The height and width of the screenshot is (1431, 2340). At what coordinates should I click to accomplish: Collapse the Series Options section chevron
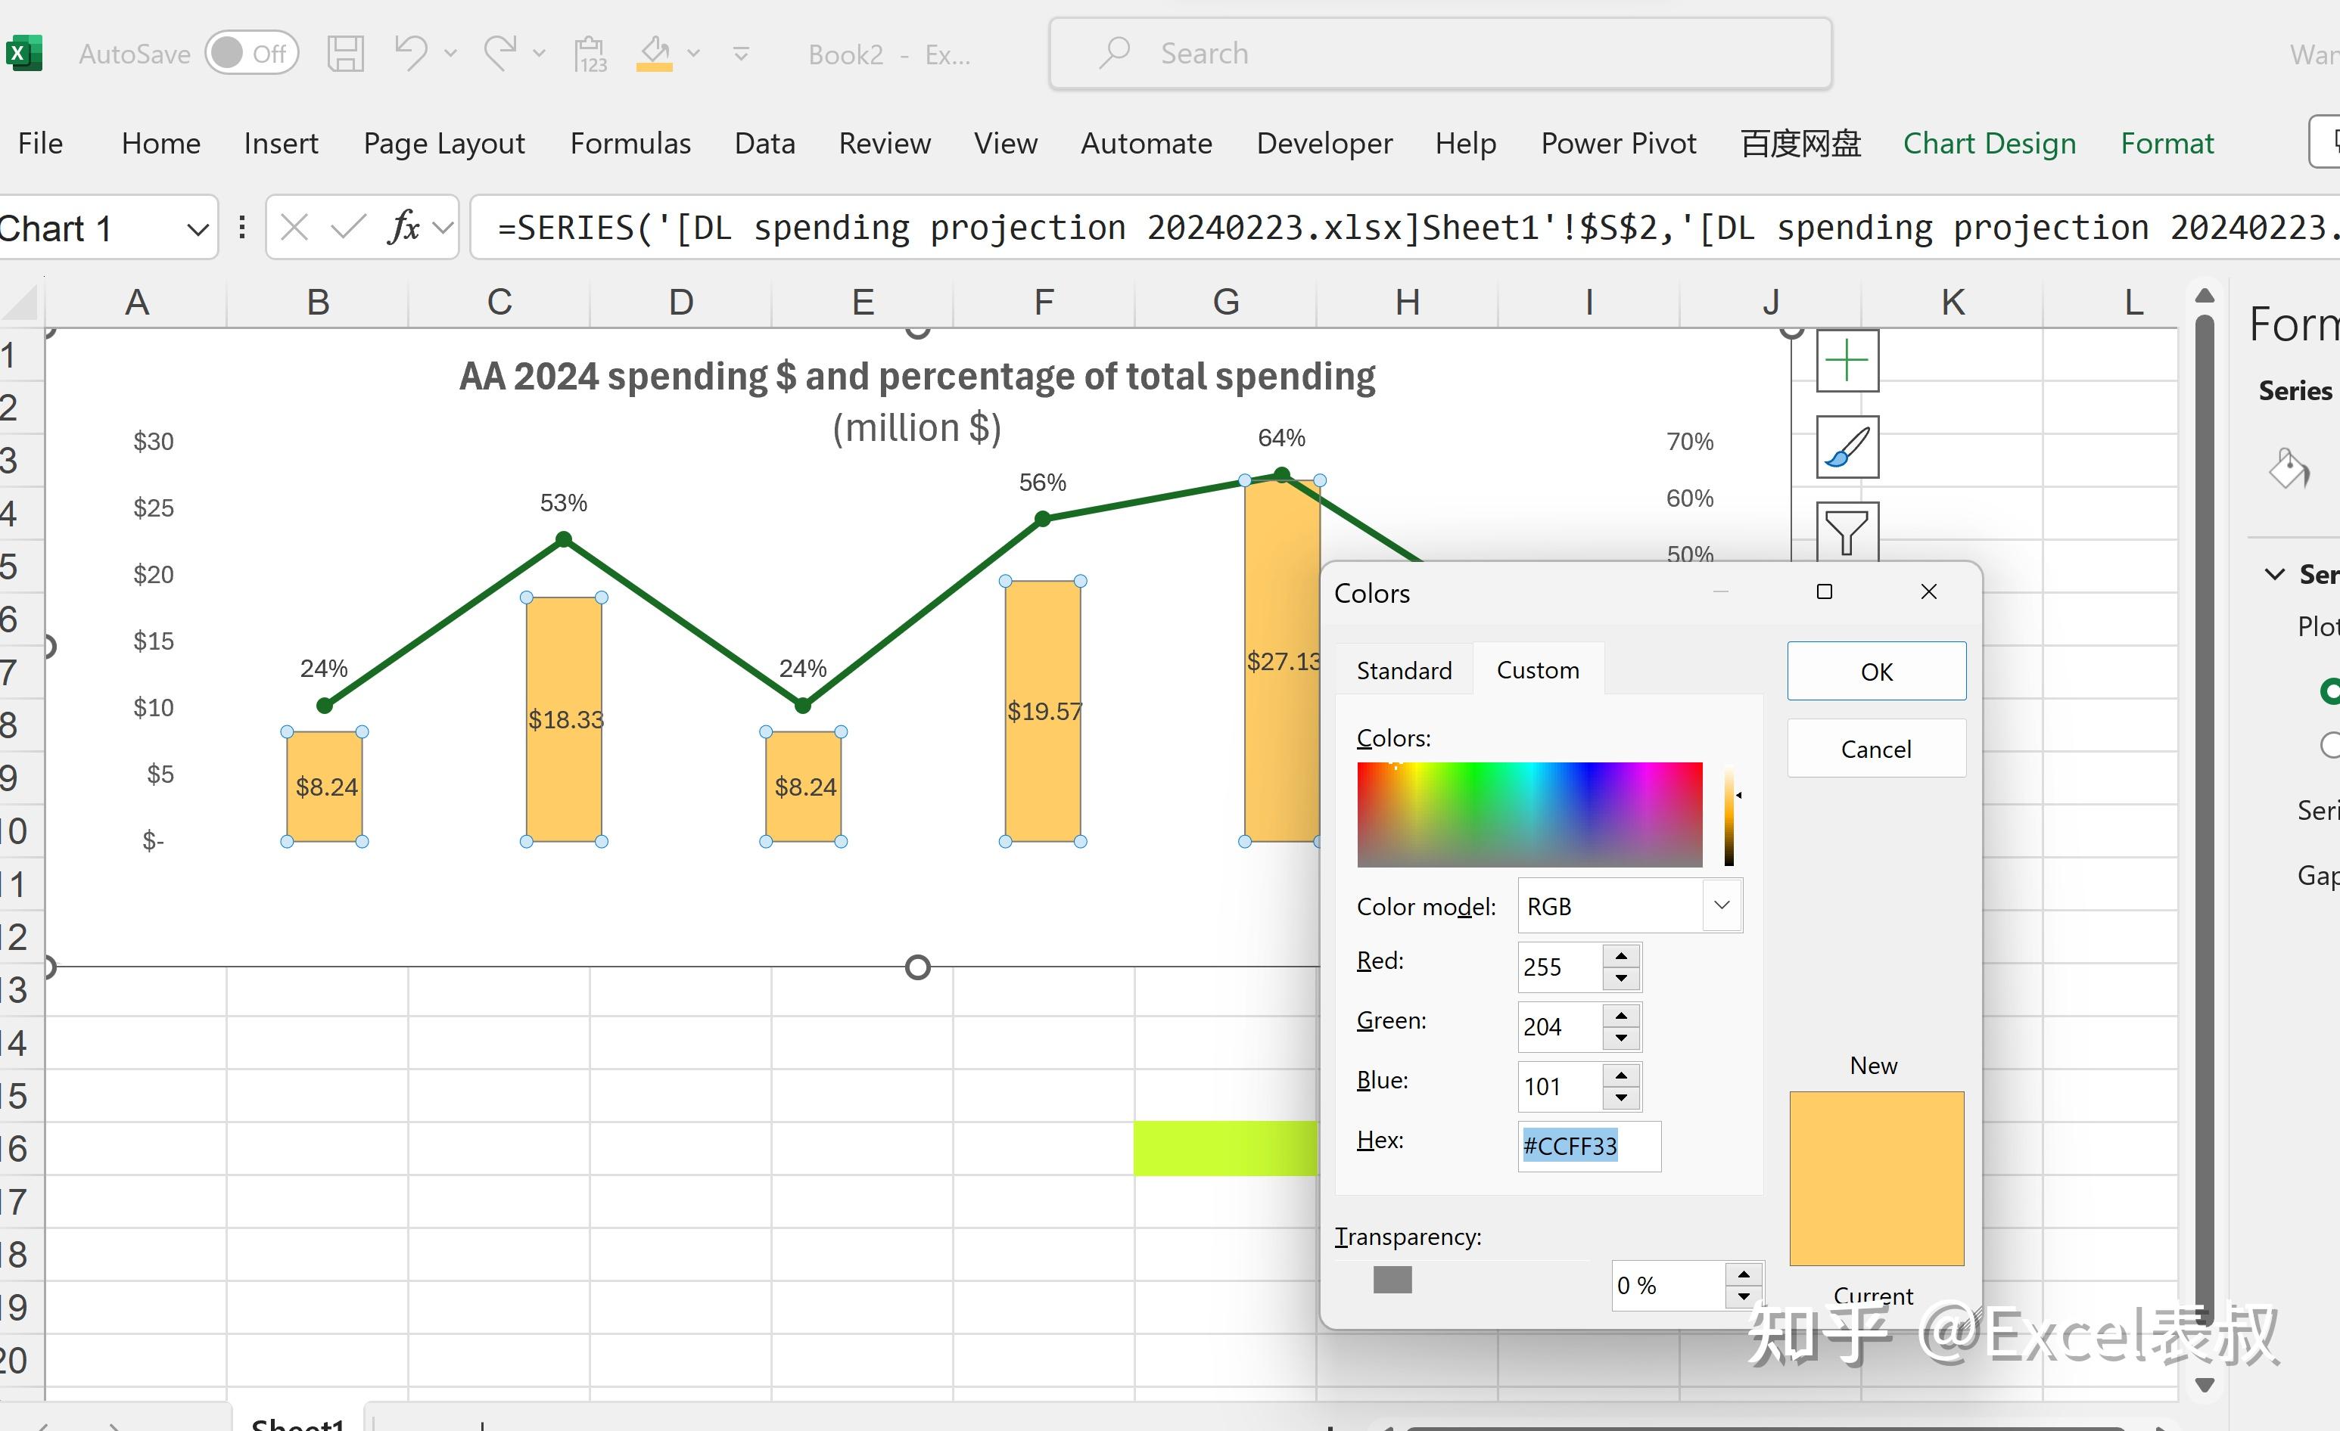[x=2274, y=574]
